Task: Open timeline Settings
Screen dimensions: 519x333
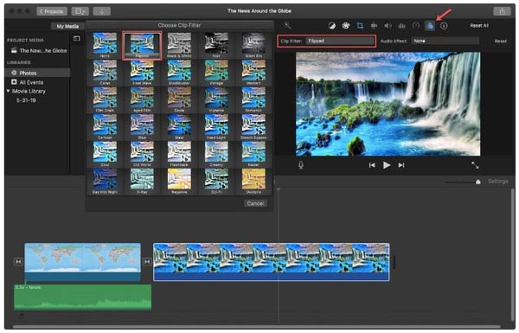Action: pyautogui.click(x=498, y=182)
